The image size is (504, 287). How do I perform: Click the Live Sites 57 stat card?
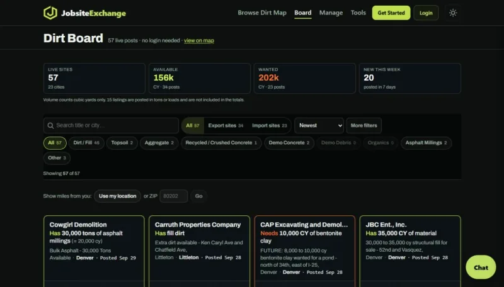point(94,78)
